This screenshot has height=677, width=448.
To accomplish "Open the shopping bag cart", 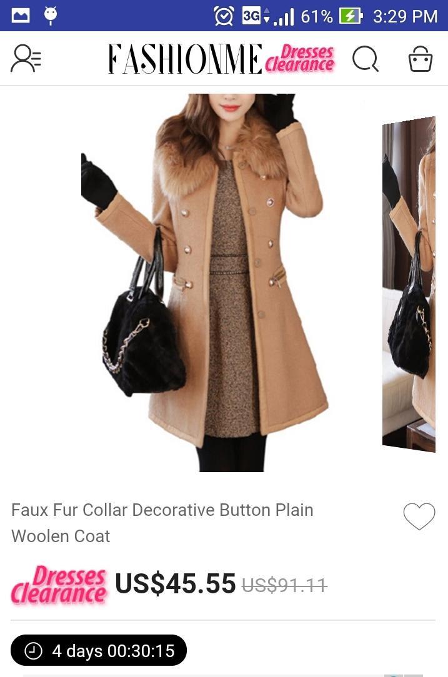I will pos(420,59).
